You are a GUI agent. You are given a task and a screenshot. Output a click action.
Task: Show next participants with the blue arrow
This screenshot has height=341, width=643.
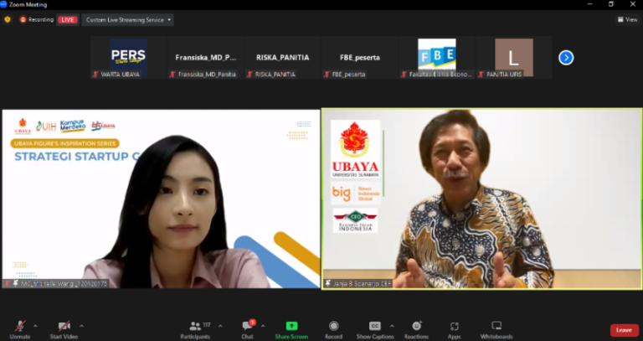(x=566, y=58)
